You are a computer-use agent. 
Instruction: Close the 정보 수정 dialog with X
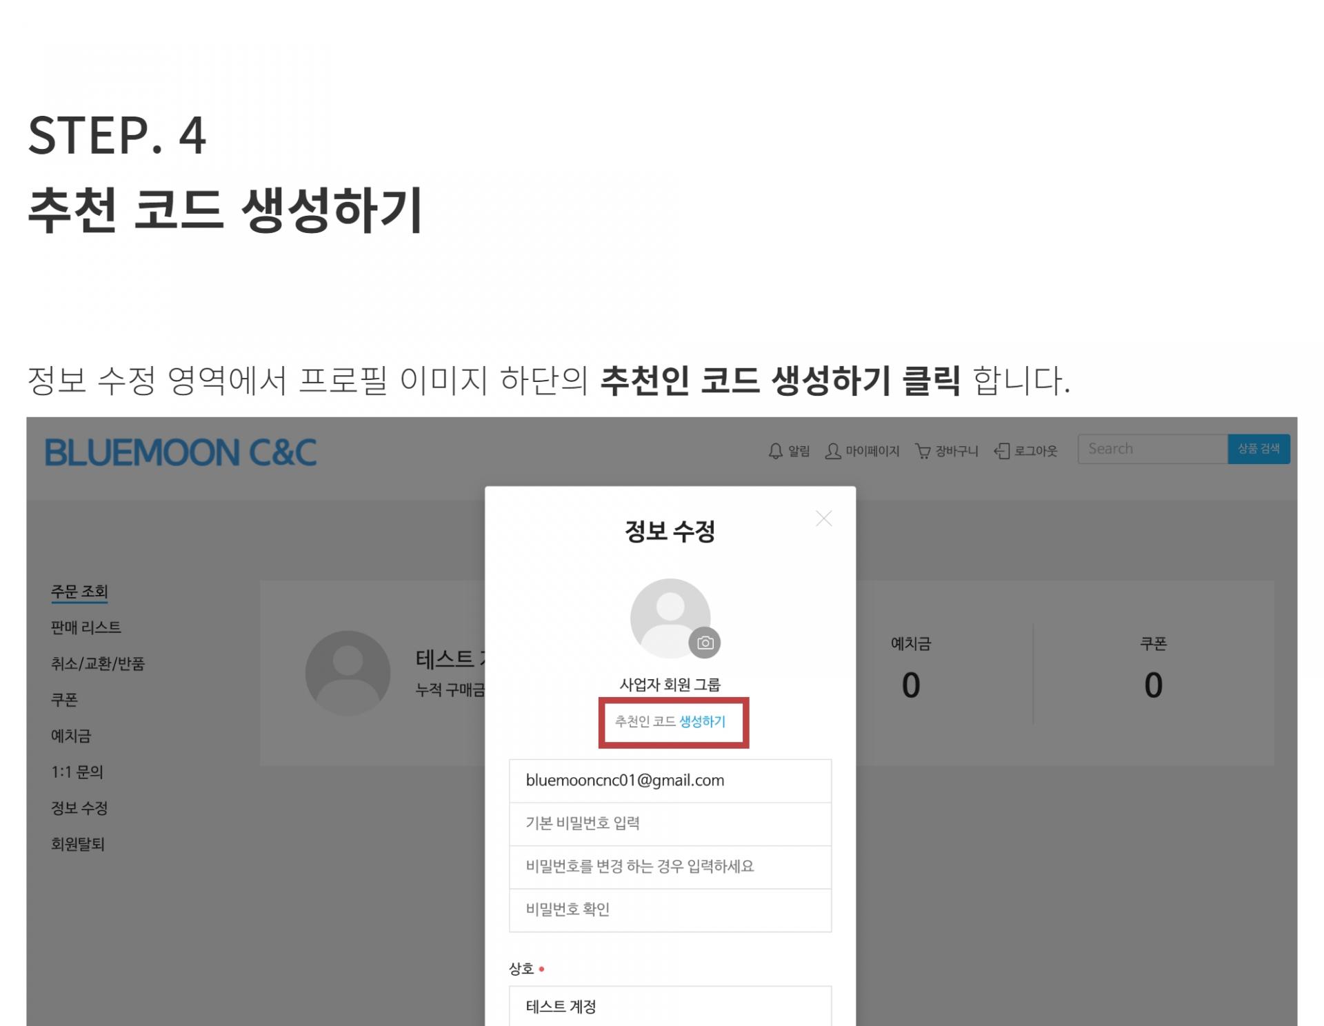(x=823, y=519)
